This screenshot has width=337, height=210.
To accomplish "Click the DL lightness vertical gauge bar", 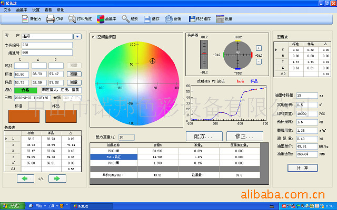I will pos(204,55).
